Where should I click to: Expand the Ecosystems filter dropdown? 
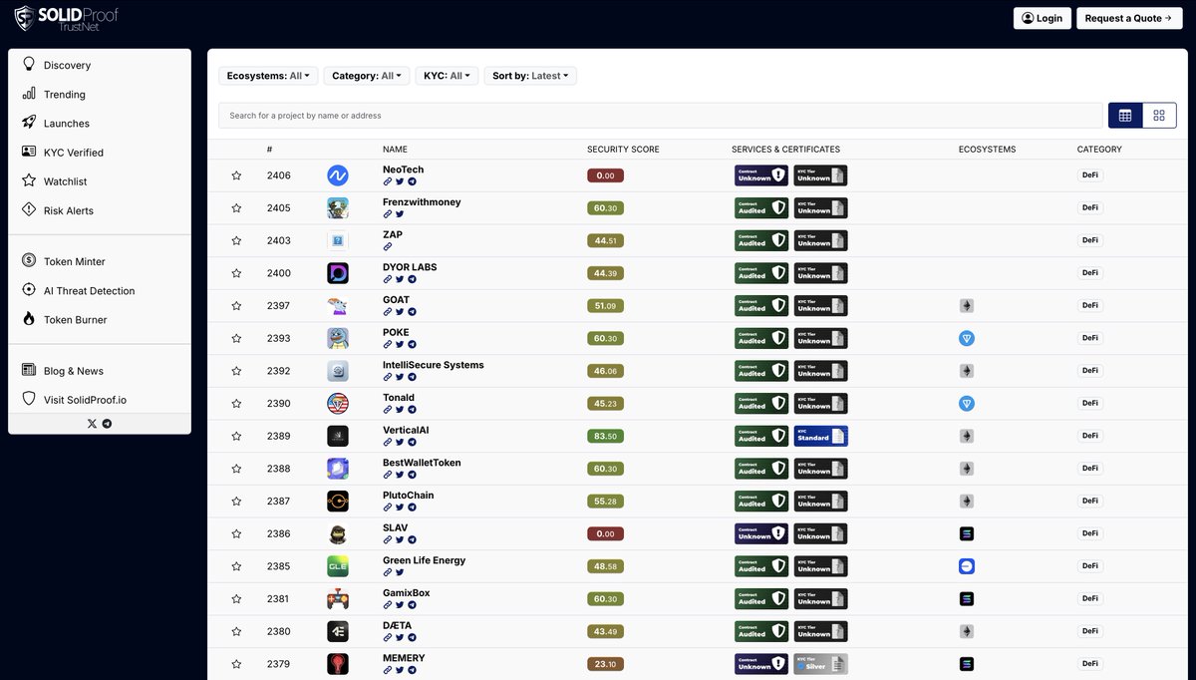coord(268,76)
